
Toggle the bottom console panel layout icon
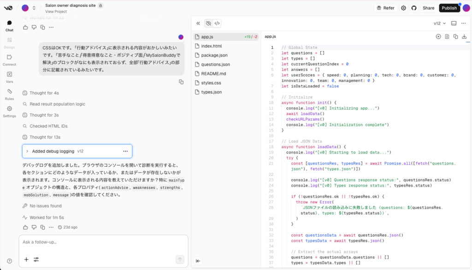(x=454, y=23)
